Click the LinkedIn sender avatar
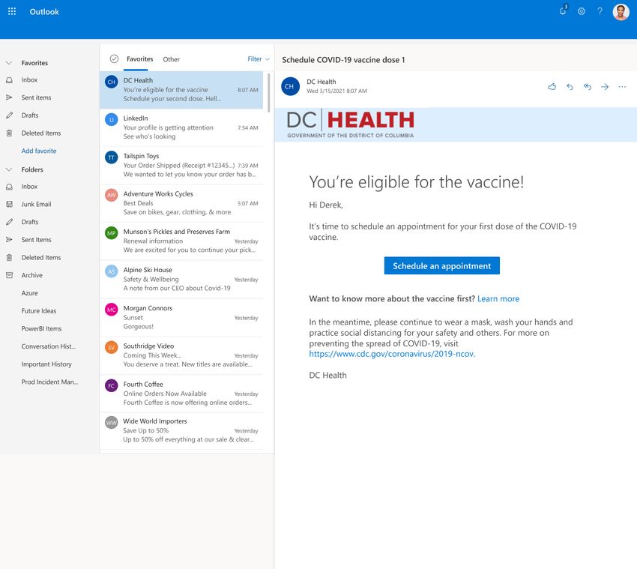This screenshot has height=569, width=637. (112, 119)
